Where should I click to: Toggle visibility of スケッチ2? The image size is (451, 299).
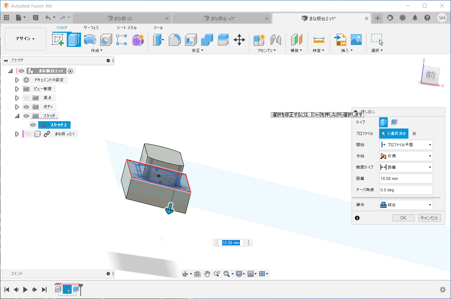pyautogui.click(x=33, y=125)
